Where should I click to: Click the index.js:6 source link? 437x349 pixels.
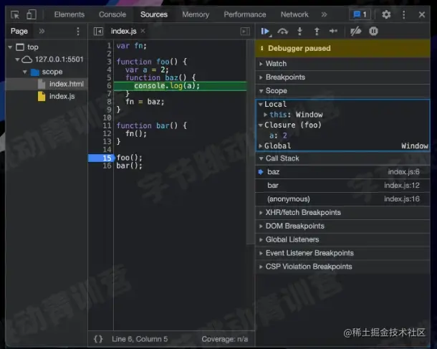coord(403,172)
